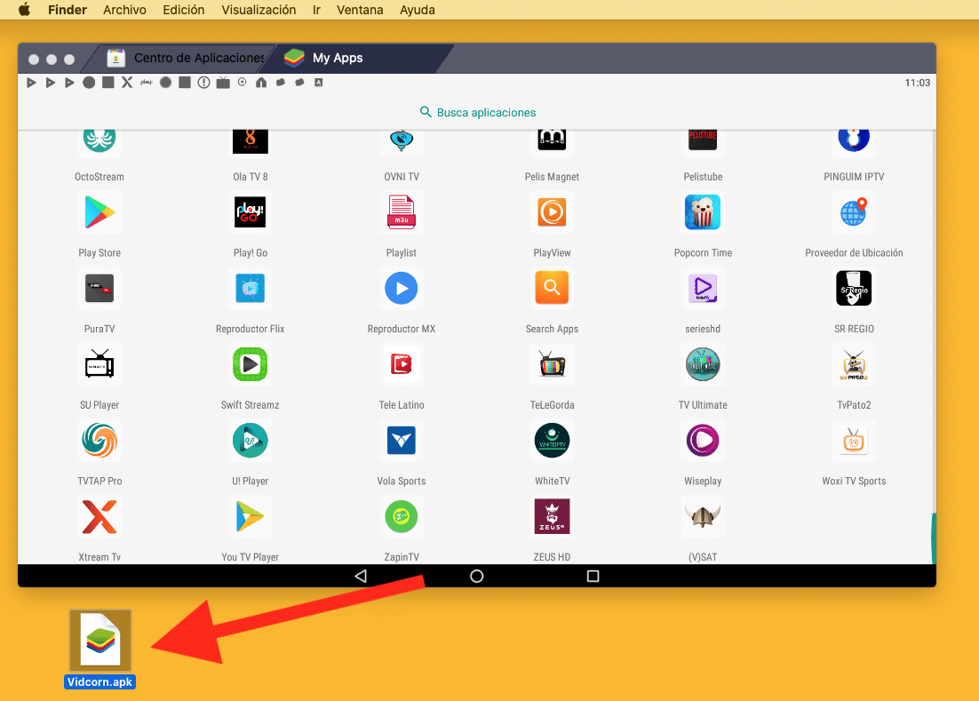Image resolution: width=979 pixels, height=701 pixels.
Task: Open the OctoStream app
Action: click(x=99, y=139)
